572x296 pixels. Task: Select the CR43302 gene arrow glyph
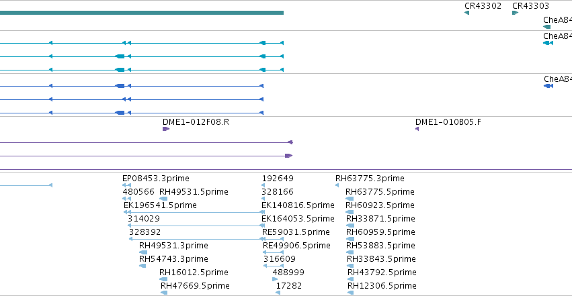466,13
